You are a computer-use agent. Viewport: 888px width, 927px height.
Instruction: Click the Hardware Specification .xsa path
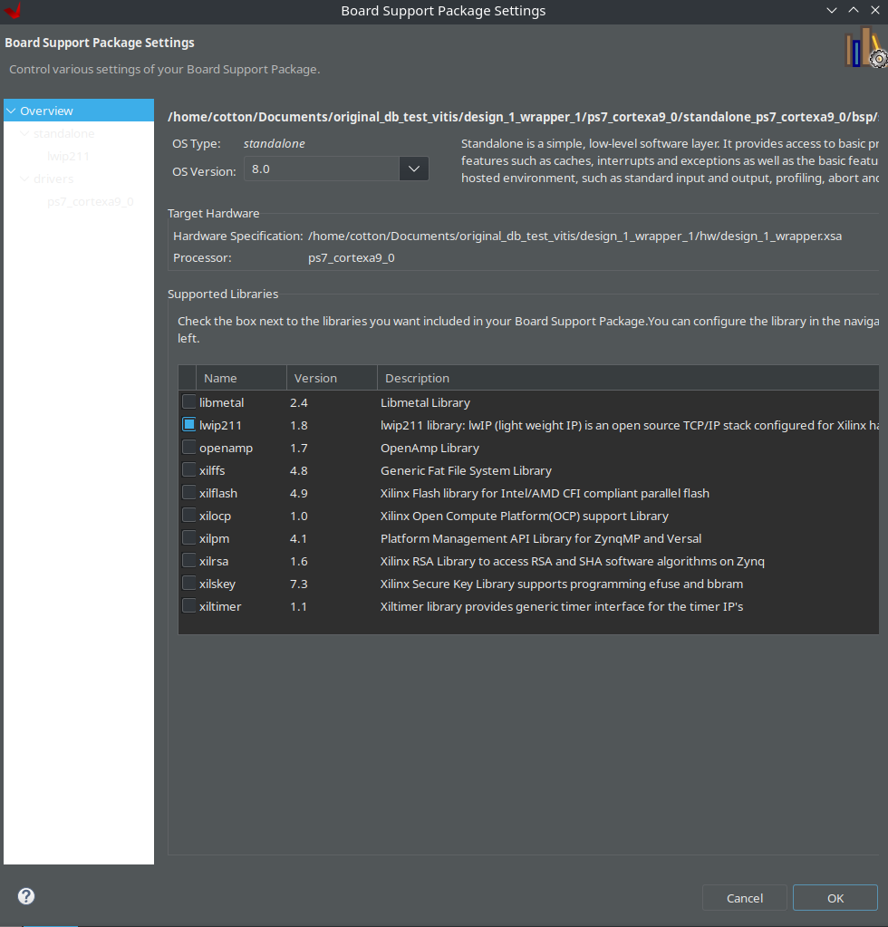coord(574,236)
